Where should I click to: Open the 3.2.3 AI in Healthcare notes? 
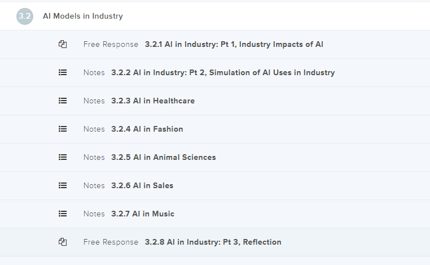pyautogui.click(x=152, y=101)
